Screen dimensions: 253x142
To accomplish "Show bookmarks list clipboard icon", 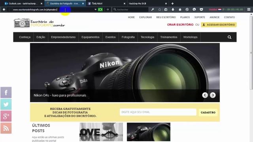I will [166, 9].
